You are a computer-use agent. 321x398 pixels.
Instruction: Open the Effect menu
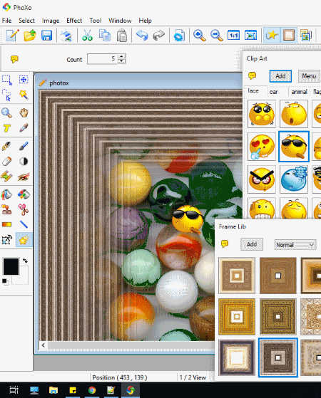point(74,21)
